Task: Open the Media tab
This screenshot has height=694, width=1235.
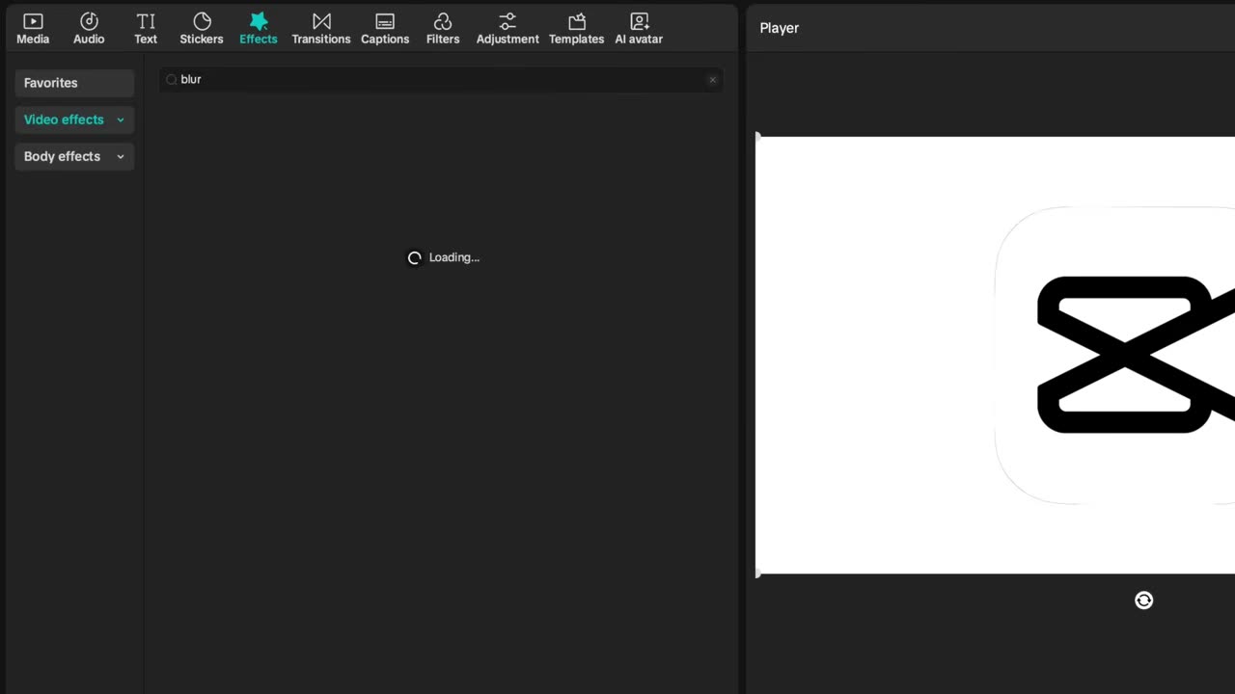Action: (x=33, y=29)
